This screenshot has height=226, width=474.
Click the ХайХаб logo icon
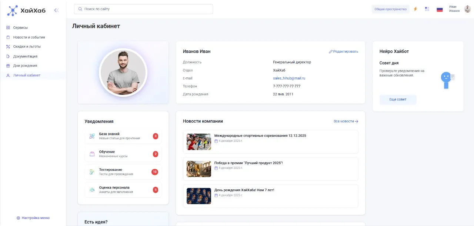(x=12, y=10)
